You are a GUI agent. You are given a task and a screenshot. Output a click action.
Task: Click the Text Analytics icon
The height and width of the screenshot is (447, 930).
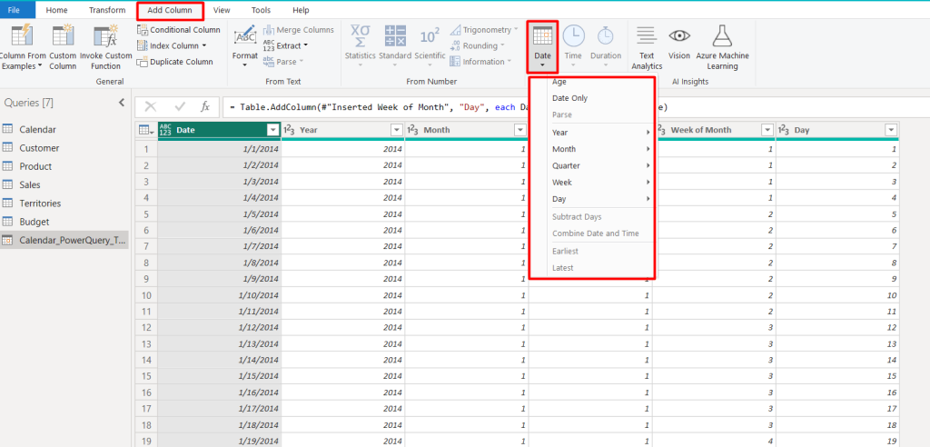point(647,35)
